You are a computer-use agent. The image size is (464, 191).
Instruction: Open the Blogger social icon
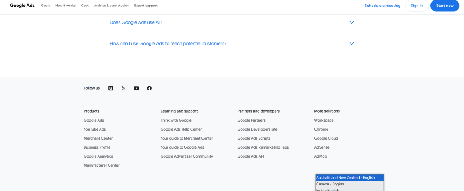coord(111,88)
